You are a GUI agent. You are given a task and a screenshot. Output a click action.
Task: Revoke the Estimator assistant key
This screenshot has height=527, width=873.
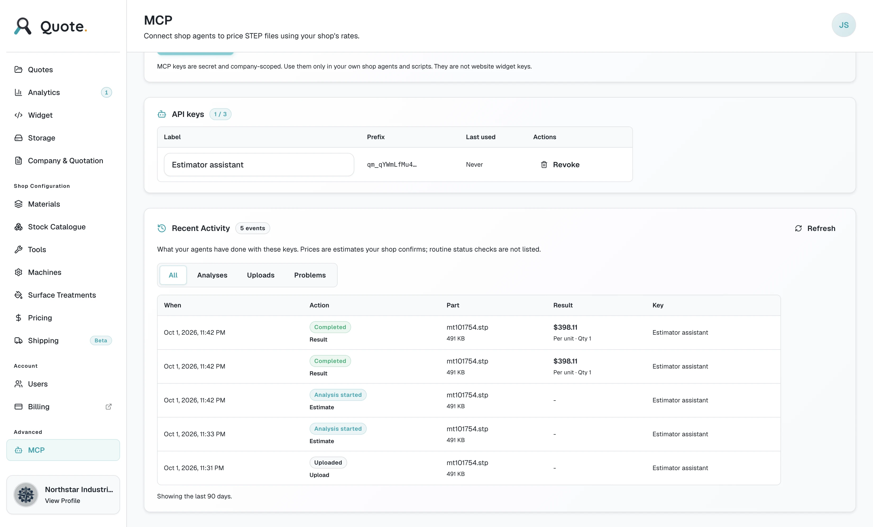click(560, 165)
